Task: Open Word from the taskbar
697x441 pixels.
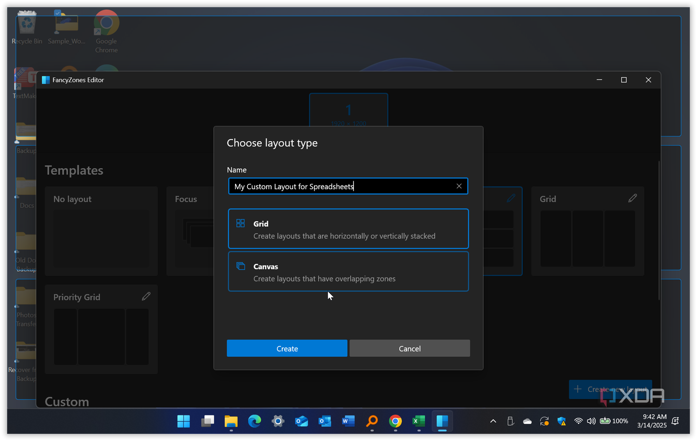Action: point(348,421)
